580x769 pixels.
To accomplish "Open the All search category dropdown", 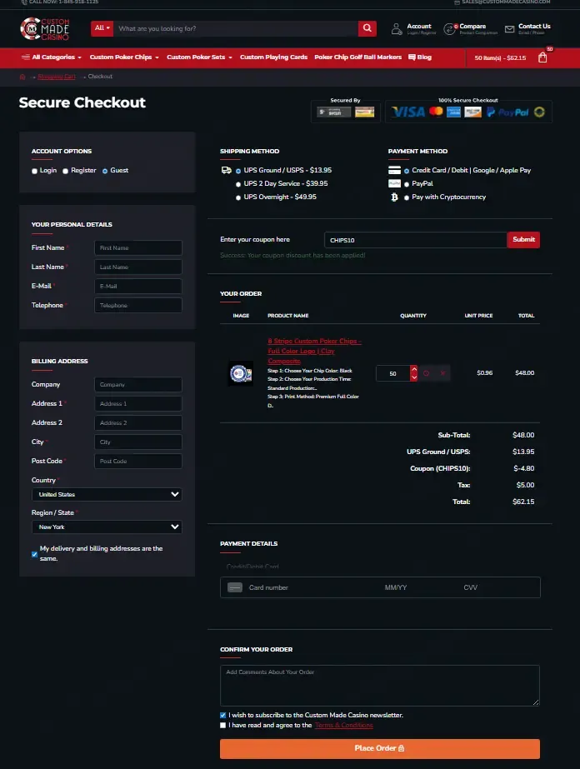I will pyautogui.click(x=102, y=28).
